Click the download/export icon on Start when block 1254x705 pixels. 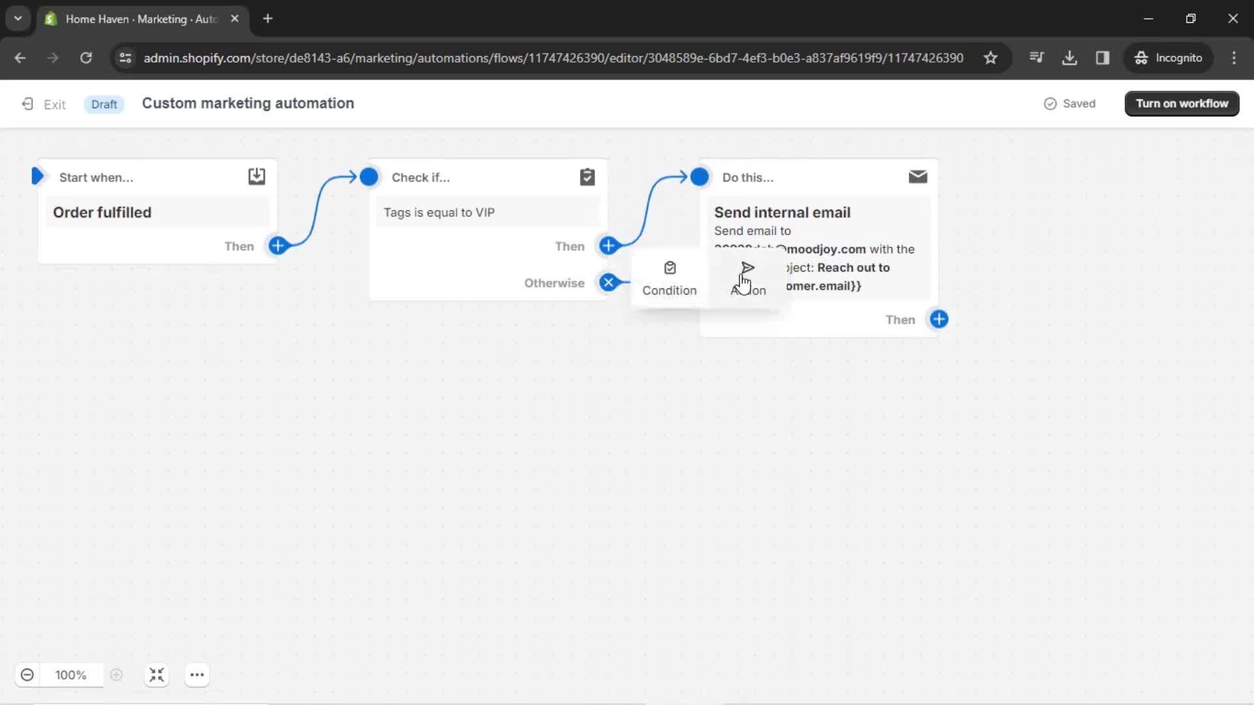click(257, 176)
